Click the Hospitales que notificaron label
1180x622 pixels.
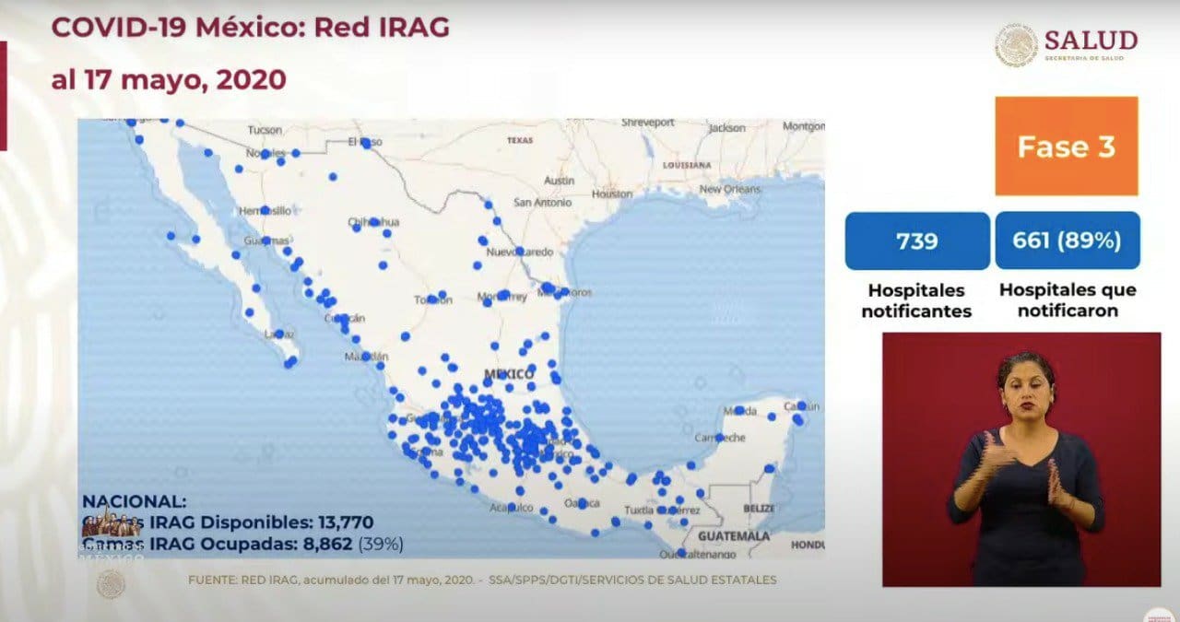pos(1068,300)
